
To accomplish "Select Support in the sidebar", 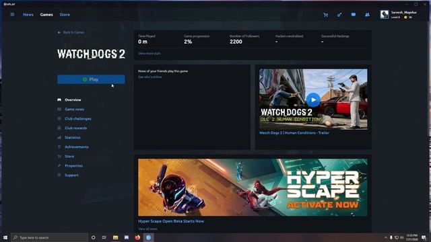I will click(71, 175).
